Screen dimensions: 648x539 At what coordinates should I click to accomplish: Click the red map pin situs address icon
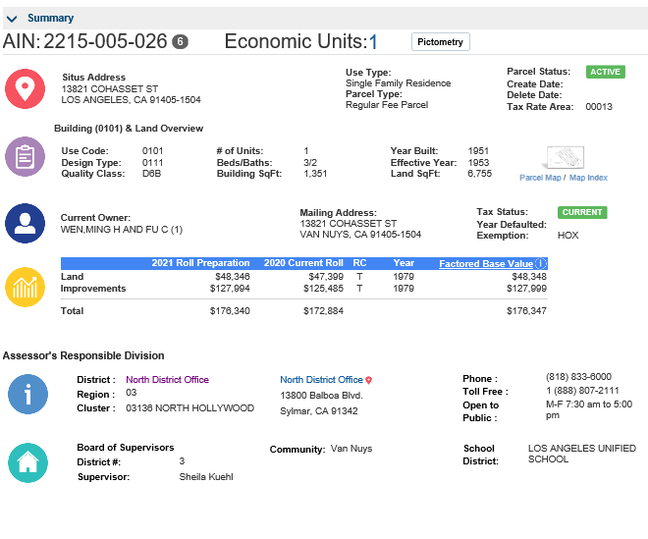25,89
